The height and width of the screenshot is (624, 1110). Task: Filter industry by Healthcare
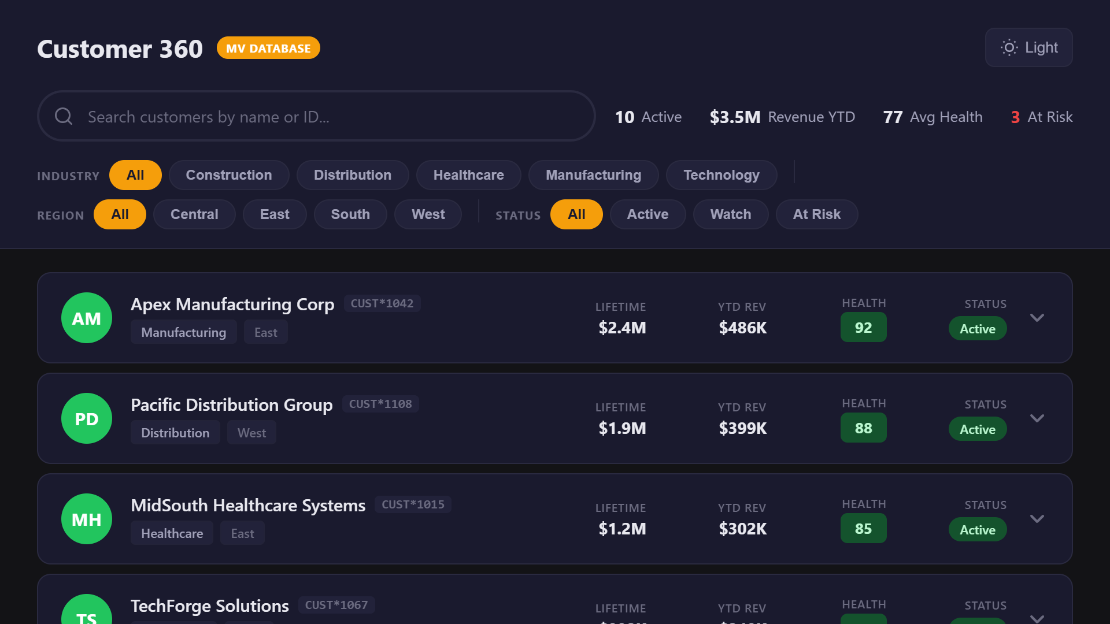coord(468,175)
